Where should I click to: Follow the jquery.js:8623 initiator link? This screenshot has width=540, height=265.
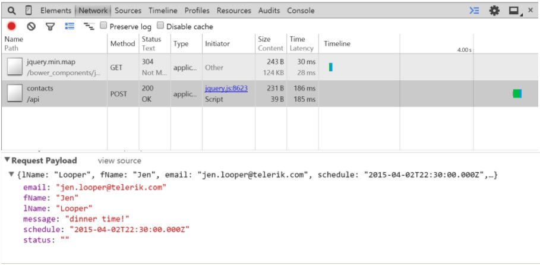(x=226, y=89)
